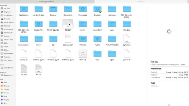The image size is (189, 106).
Task: Open the Downloads folder in file grid
Action: point(83,9)
